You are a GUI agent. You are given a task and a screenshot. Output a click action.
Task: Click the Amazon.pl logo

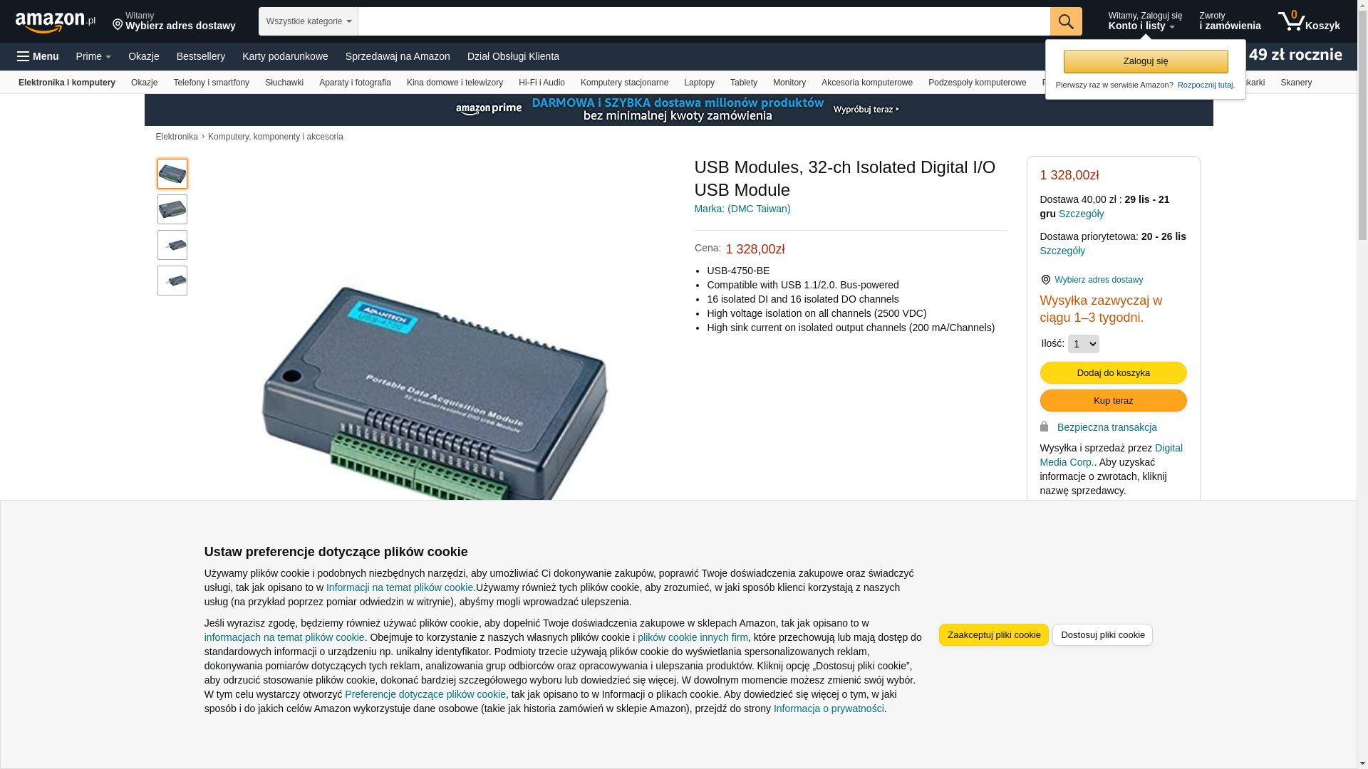click(55, 22)
